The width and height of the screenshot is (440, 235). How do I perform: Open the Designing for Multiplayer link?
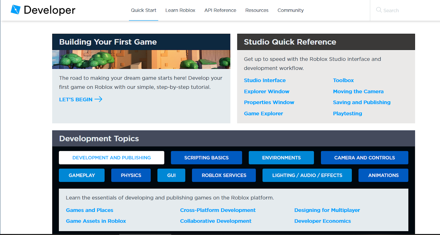coord(327,210)
